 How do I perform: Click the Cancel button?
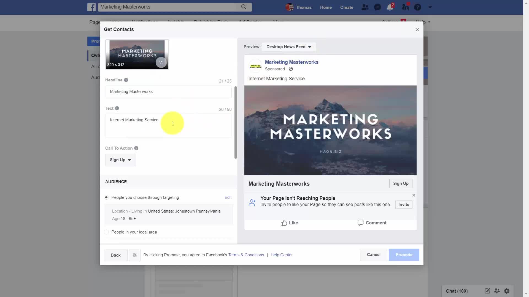click(374, 255)
